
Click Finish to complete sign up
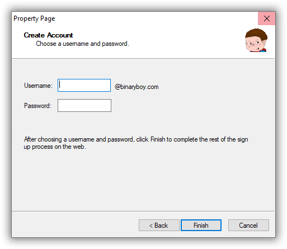pos(201,225)
